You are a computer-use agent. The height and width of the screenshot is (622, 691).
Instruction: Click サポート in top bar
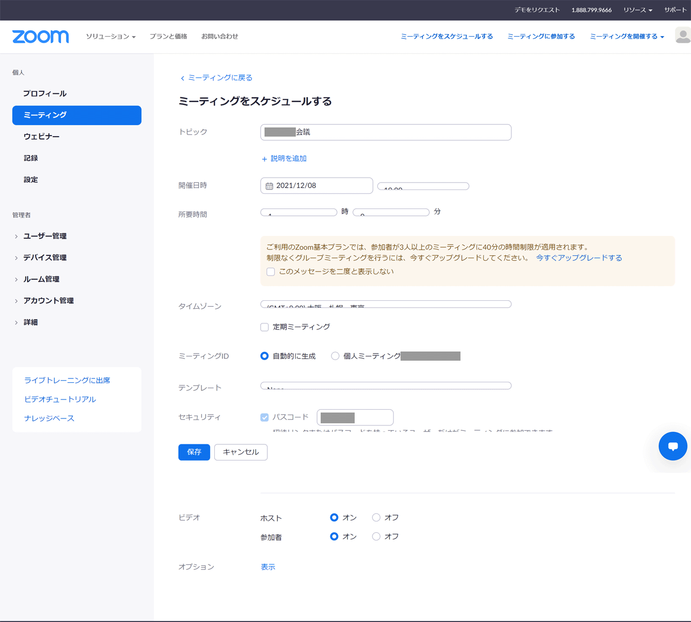pos(675,10)
